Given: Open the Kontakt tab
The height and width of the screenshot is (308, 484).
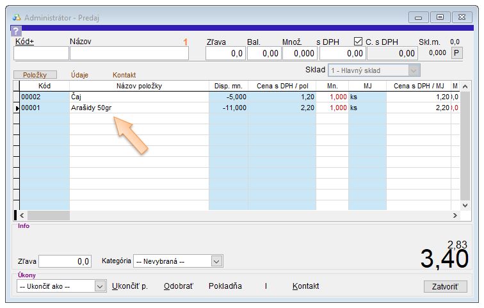Looking at the screenshot, I should coord(124,75).
